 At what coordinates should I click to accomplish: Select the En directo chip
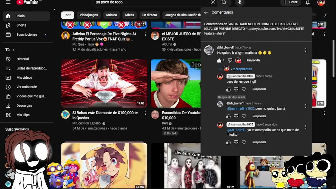pos(150,15)
